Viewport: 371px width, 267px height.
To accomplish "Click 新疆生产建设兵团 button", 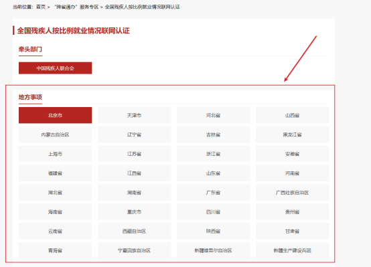I will 292,250.
